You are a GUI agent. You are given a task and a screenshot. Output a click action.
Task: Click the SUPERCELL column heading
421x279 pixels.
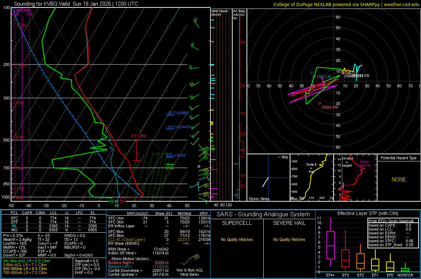[237, 223]
